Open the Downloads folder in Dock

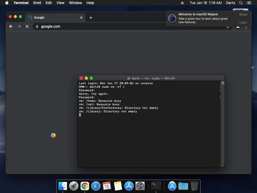pyautogui.click(x=183, y=186)
